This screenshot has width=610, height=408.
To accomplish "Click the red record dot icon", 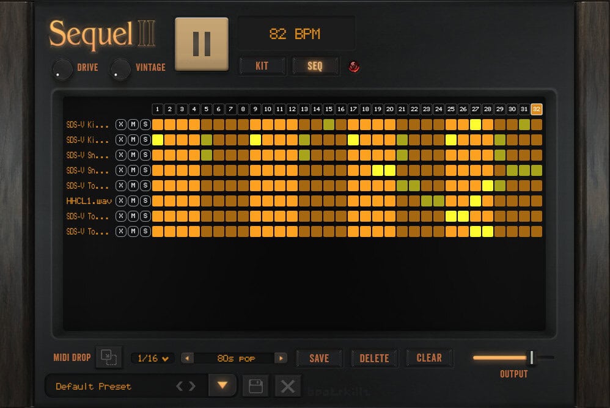I will pyautogui.click(x=355, y=65).
